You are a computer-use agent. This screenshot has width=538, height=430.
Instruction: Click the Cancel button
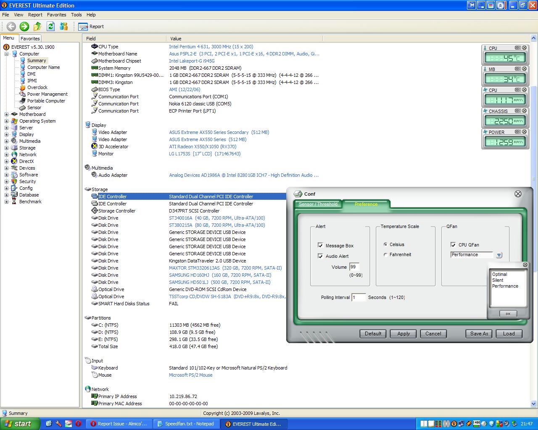(433, 334)
